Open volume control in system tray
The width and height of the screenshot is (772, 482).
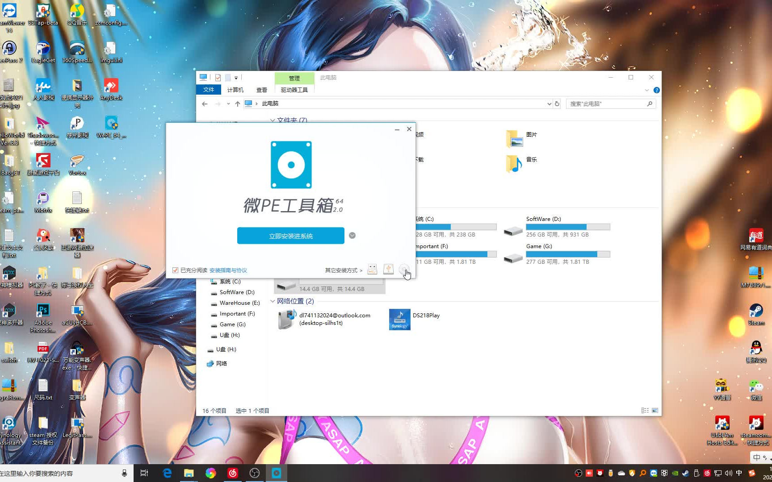point(729,473)
